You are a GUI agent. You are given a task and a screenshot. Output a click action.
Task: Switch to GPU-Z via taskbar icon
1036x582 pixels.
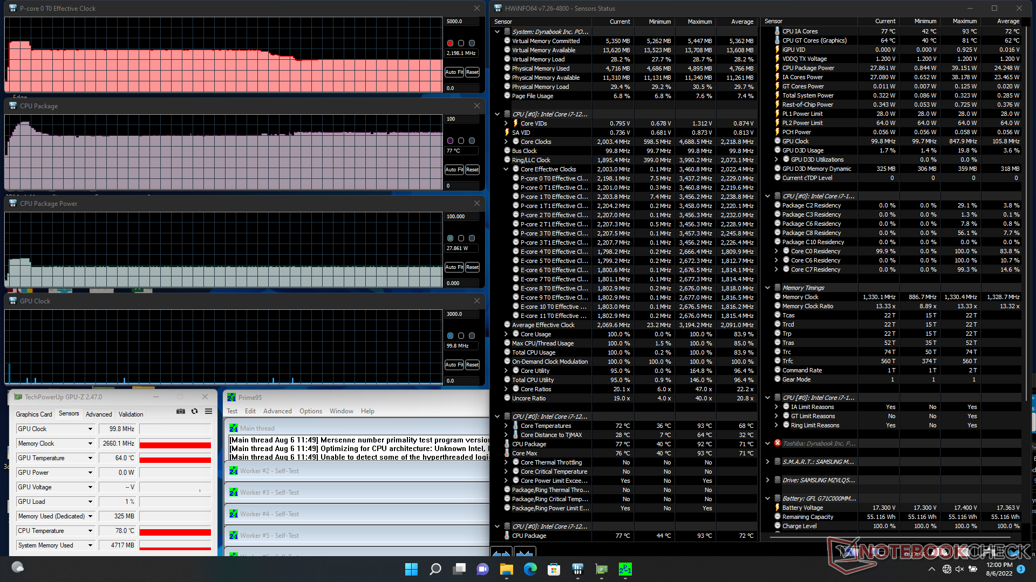pyautogui.click(x=602, y=569)
